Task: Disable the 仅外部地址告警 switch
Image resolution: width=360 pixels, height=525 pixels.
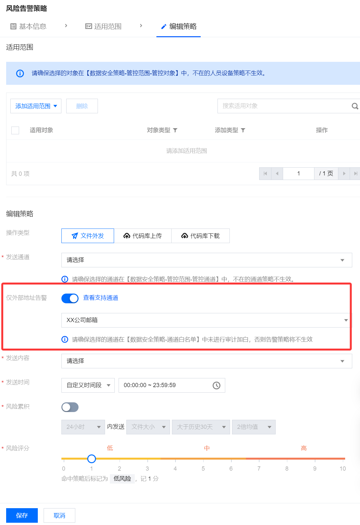Action: 70,298
